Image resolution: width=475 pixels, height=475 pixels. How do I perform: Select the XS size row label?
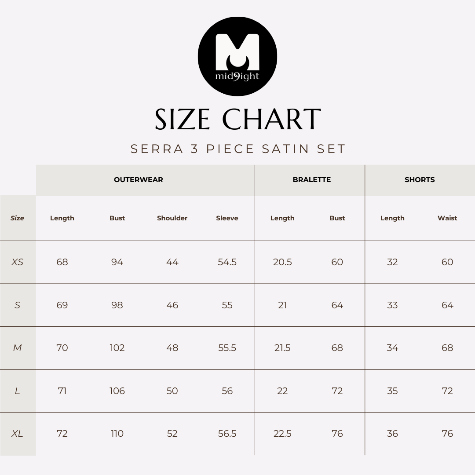(18, 262)
